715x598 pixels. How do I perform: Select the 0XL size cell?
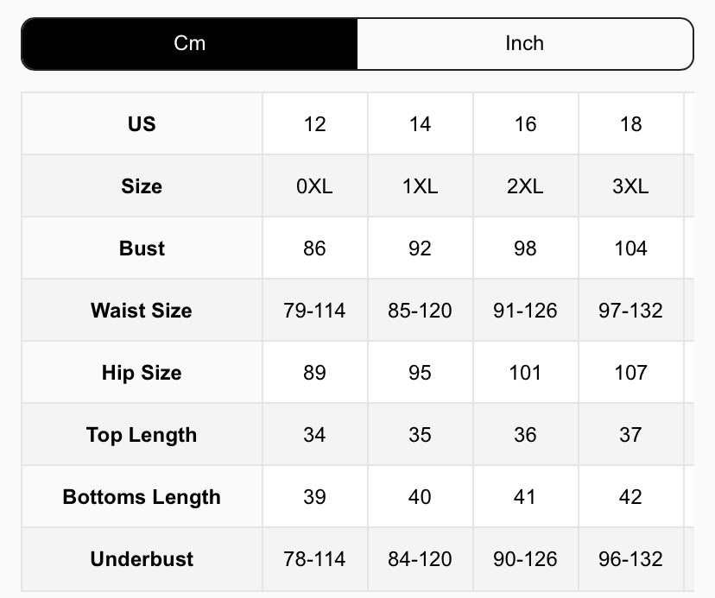[314, 186]
